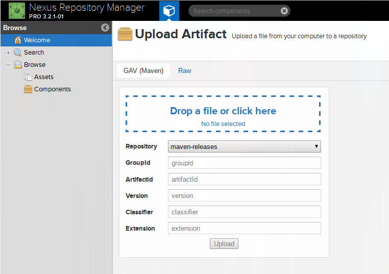Focus the ArtifactId input field
Image resolution: width=389 pixels, height=274 pixels.
[245, 179]
